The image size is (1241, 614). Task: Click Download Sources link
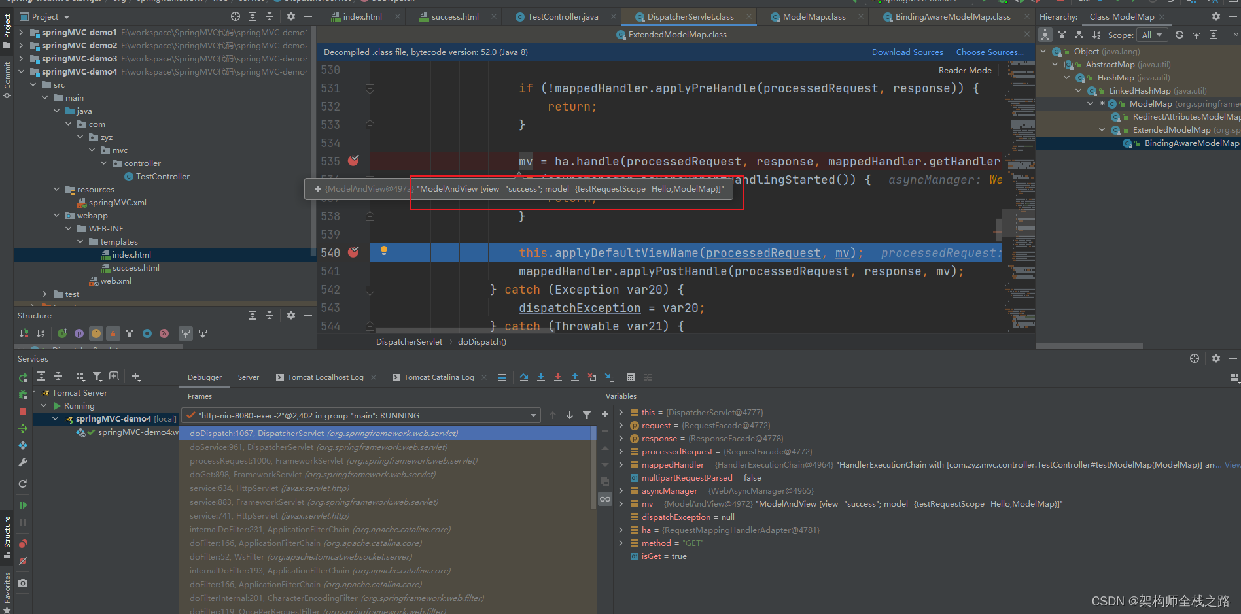pos(907,52)
